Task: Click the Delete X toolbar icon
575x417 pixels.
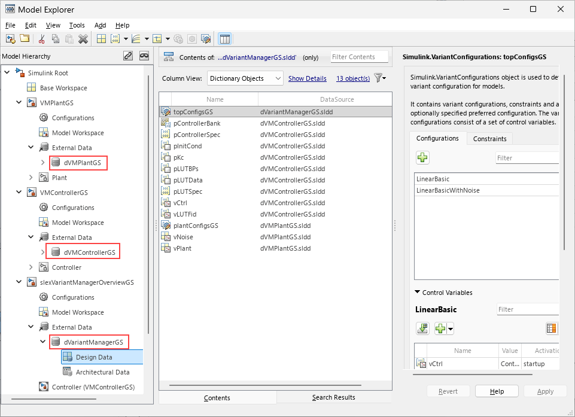Action: pyautogui.click(x=83, y=39)
